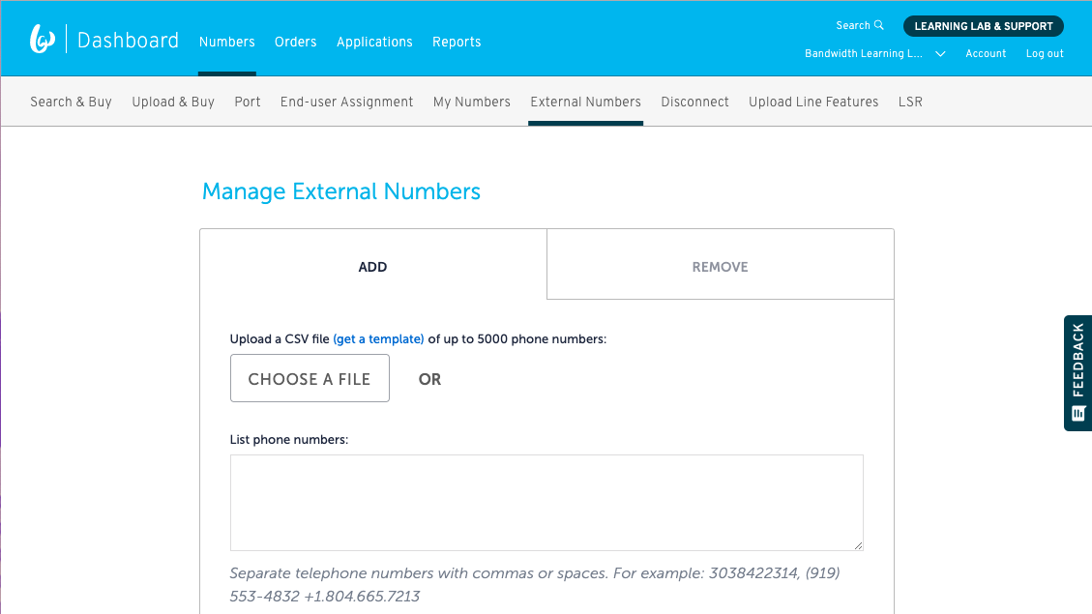Click the text area resize handle

coord(858,545)
